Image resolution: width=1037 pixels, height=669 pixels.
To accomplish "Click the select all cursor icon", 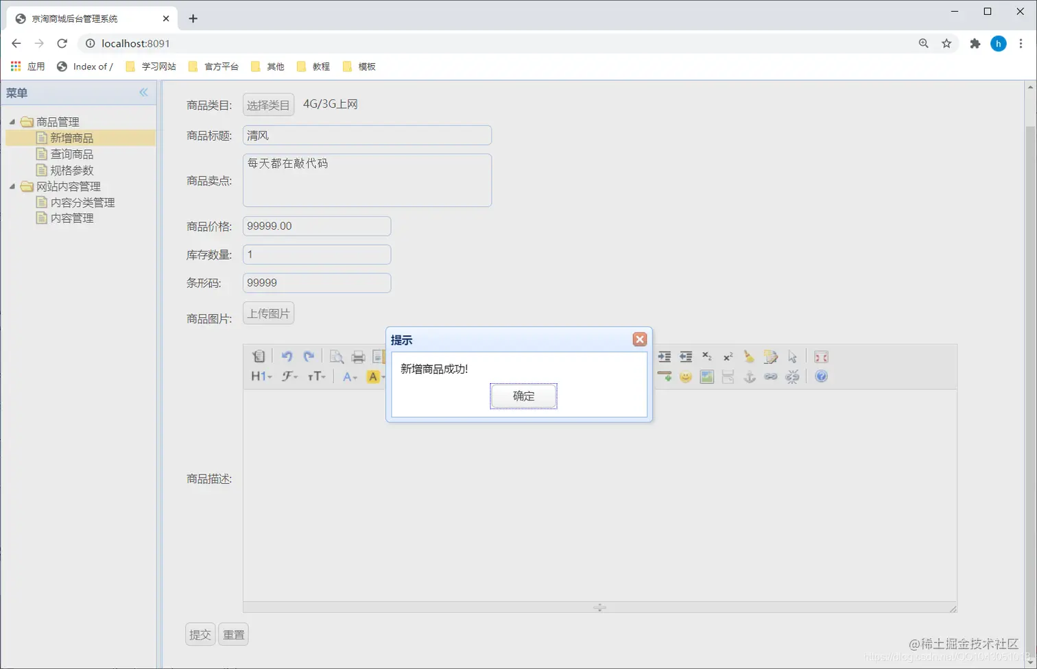I will [x=793, y=356].
